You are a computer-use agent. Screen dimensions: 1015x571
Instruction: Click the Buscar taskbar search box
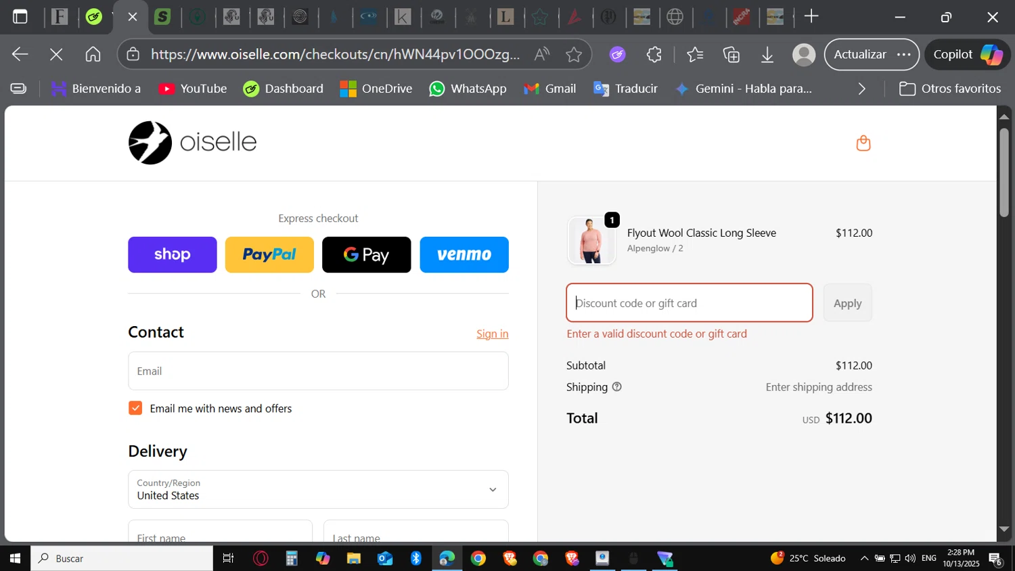[122, 558]
